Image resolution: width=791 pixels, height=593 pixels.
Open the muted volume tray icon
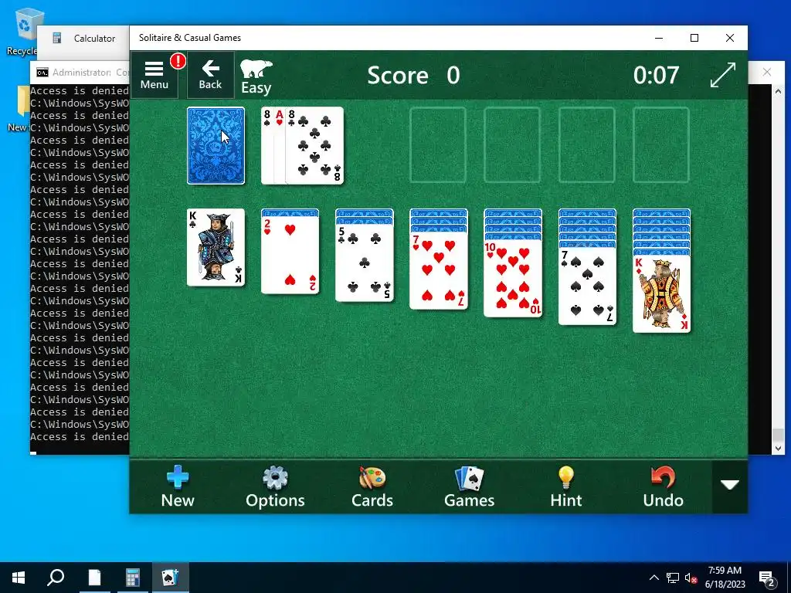[x=691, y=578]
